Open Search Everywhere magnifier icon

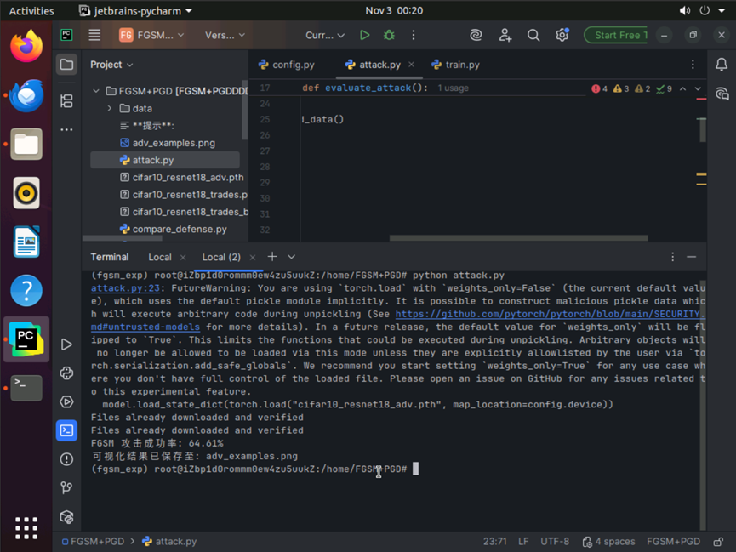[533, 36]
